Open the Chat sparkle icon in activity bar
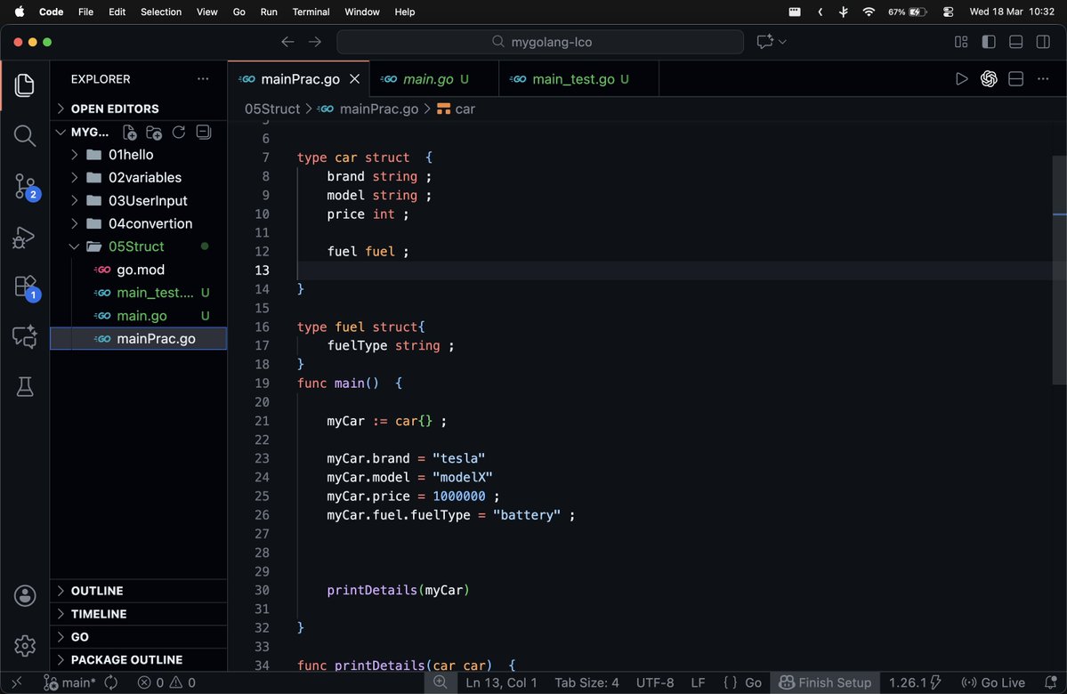Screen dimensions: 1067x694 pos(25,337)
